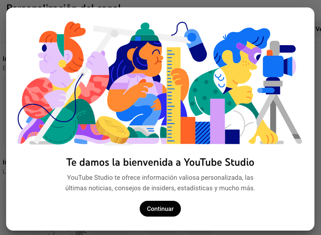
Task: Click the 'Te damos la bienvenida a YouTube Studio' heading
Action: (x=160, y=162)
